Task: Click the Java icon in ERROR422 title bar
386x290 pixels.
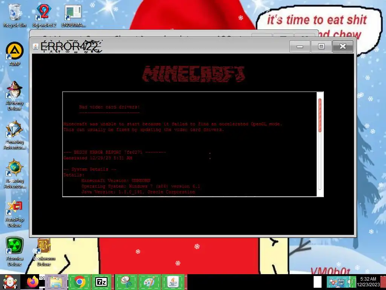Action: 36,46
